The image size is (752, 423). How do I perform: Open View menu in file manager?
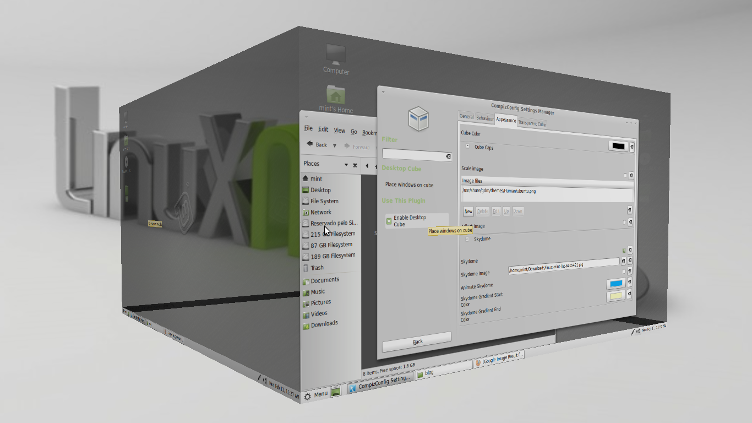[339, 131]
